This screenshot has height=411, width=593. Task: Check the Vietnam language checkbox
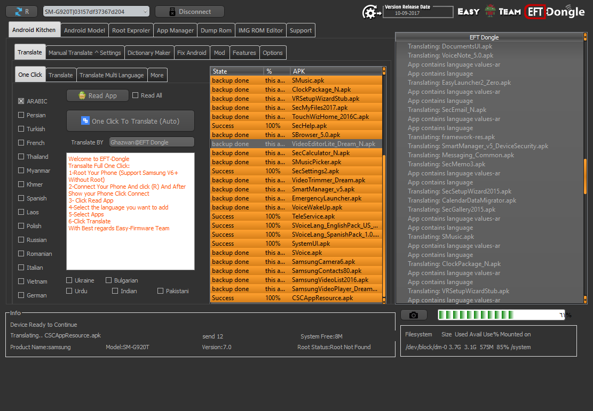point(21,281)
